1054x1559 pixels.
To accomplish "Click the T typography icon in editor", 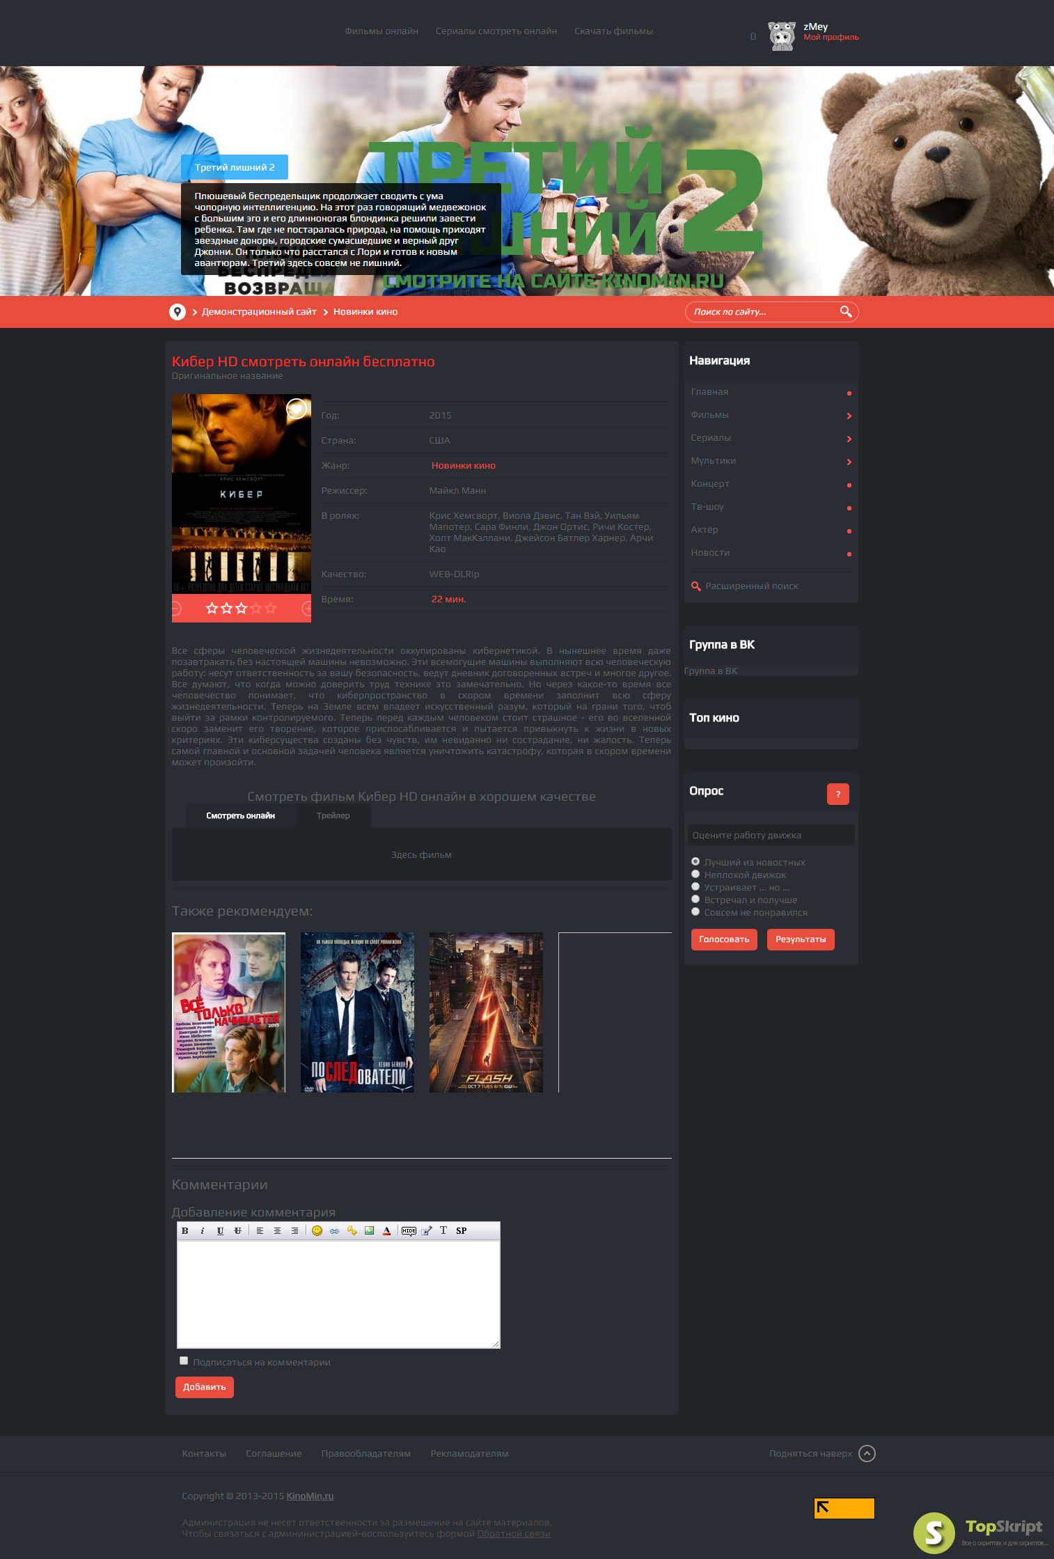I will [x=443, y=1231].
